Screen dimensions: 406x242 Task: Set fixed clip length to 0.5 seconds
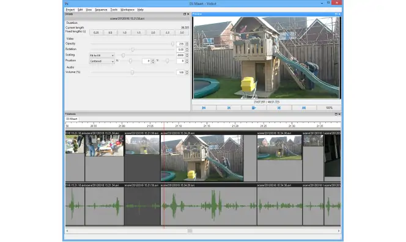click(x=110, y=32)
